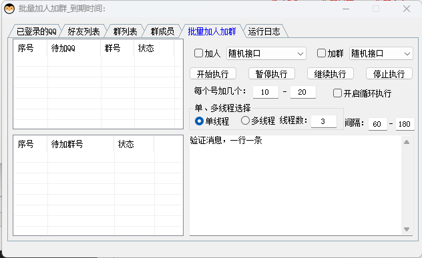Click the scroll down arrow in message box

[x=407, y=229]
